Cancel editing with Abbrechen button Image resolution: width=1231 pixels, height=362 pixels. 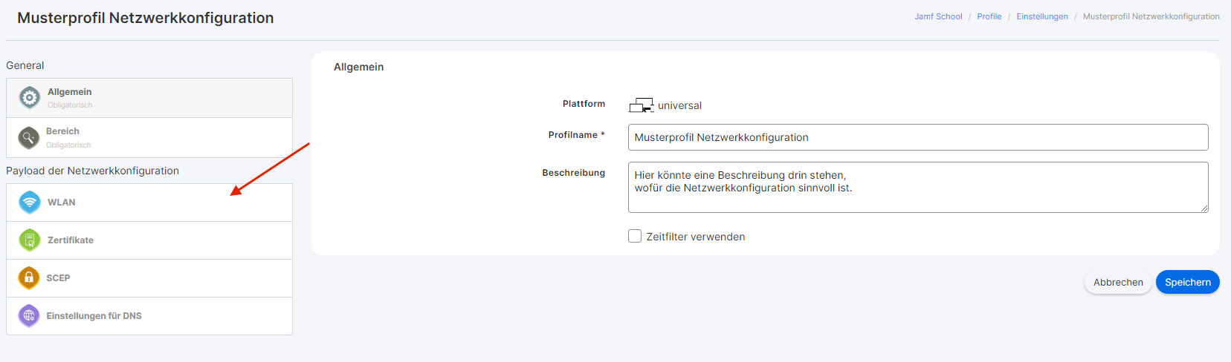[x=1118, y=282]
